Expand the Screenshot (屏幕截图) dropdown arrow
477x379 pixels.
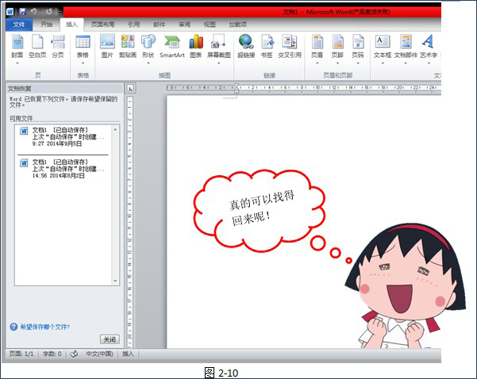click(x=219, y=63)
